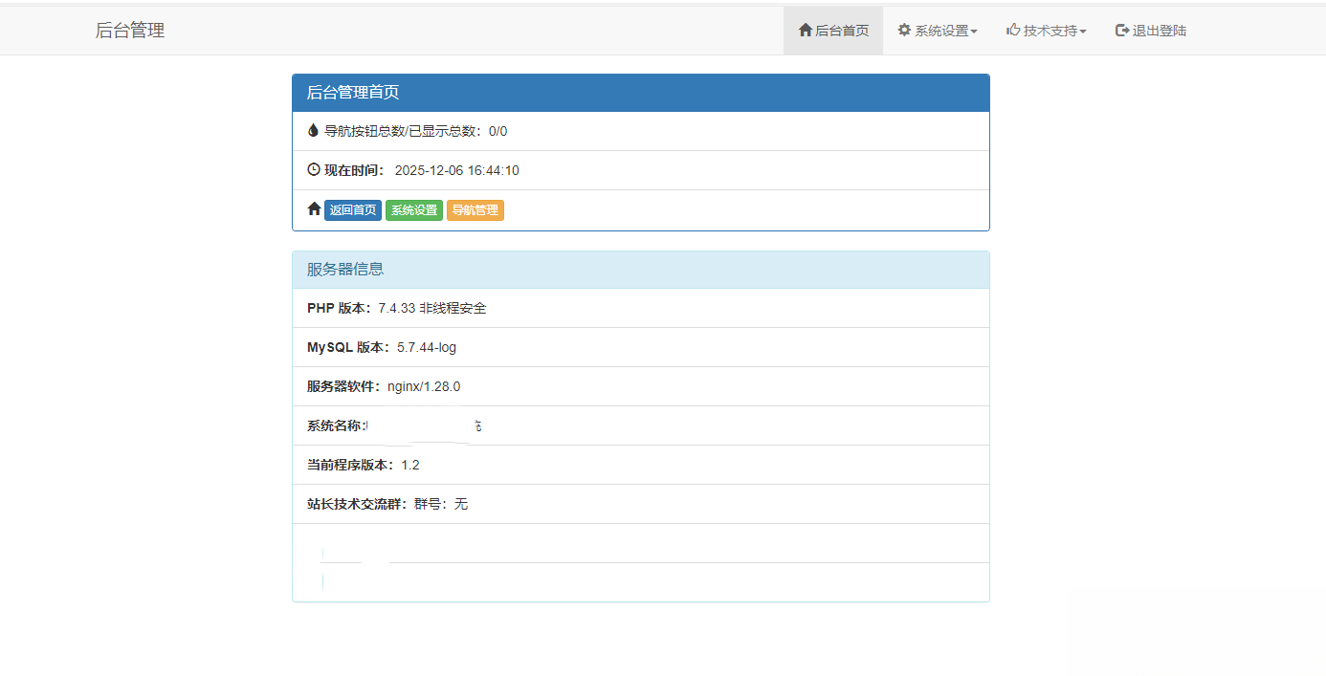Screen dimensions: 1326x676
Task: Open the 系统设置 dropdown chevron arrow
Action: click(x=974, y=32)
